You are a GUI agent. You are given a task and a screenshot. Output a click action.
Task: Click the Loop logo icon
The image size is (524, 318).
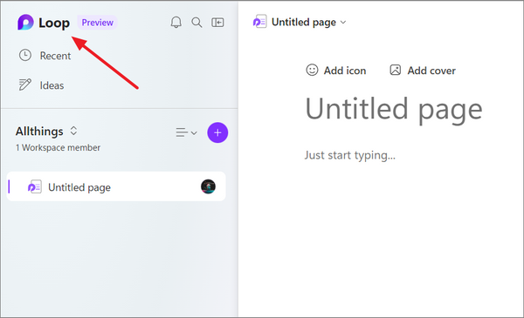[25, 23]
